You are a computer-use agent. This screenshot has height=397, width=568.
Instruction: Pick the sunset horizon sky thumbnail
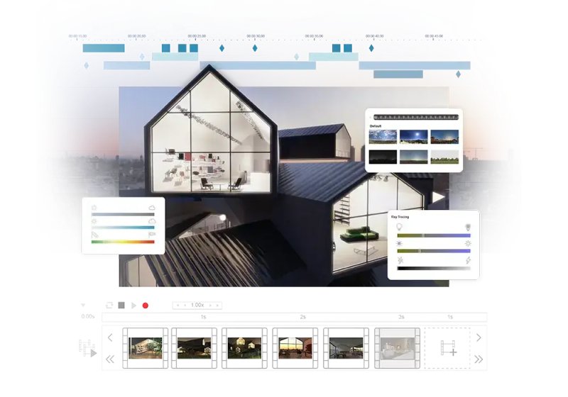(444, 137)
